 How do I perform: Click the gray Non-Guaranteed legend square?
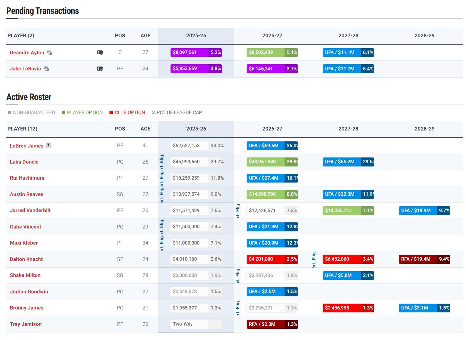pos(10,112)
